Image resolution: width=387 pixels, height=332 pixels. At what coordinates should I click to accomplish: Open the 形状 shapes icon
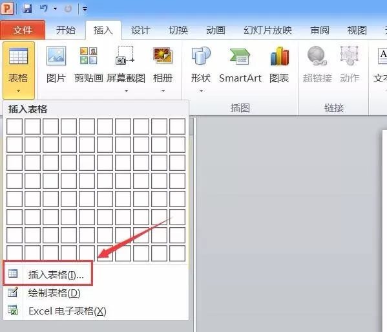click(201, 56)
